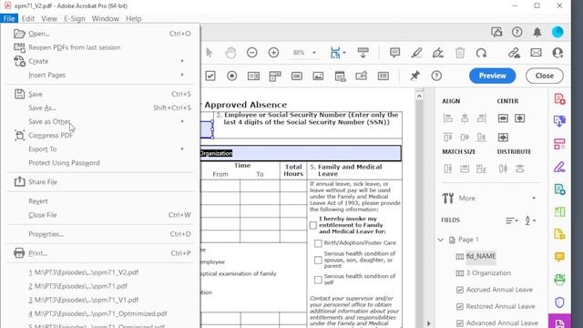Viewport: 583px width, 328px height.
Task: Select 3 Organization field in list
Action: 488,273
